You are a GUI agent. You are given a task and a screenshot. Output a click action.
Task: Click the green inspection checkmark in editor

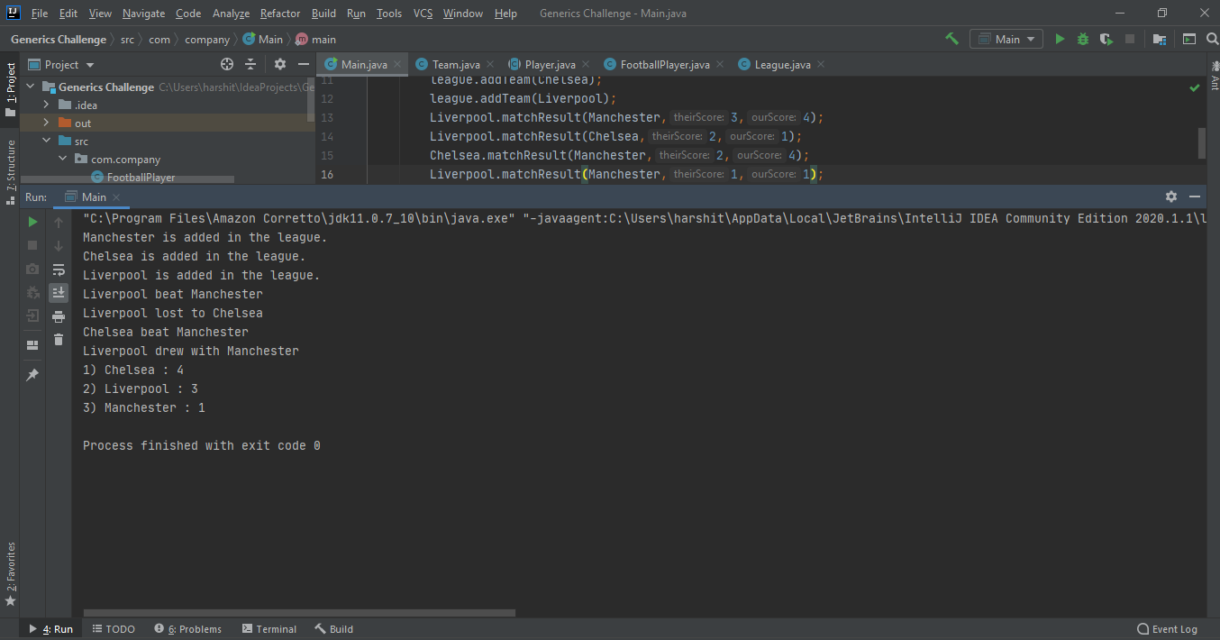tap(1195, 88)
